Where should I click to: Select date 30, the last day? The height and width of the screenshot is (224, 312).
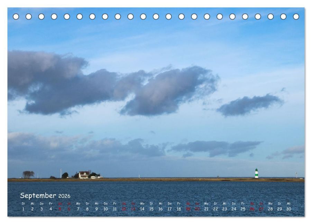tap(288, 209)
